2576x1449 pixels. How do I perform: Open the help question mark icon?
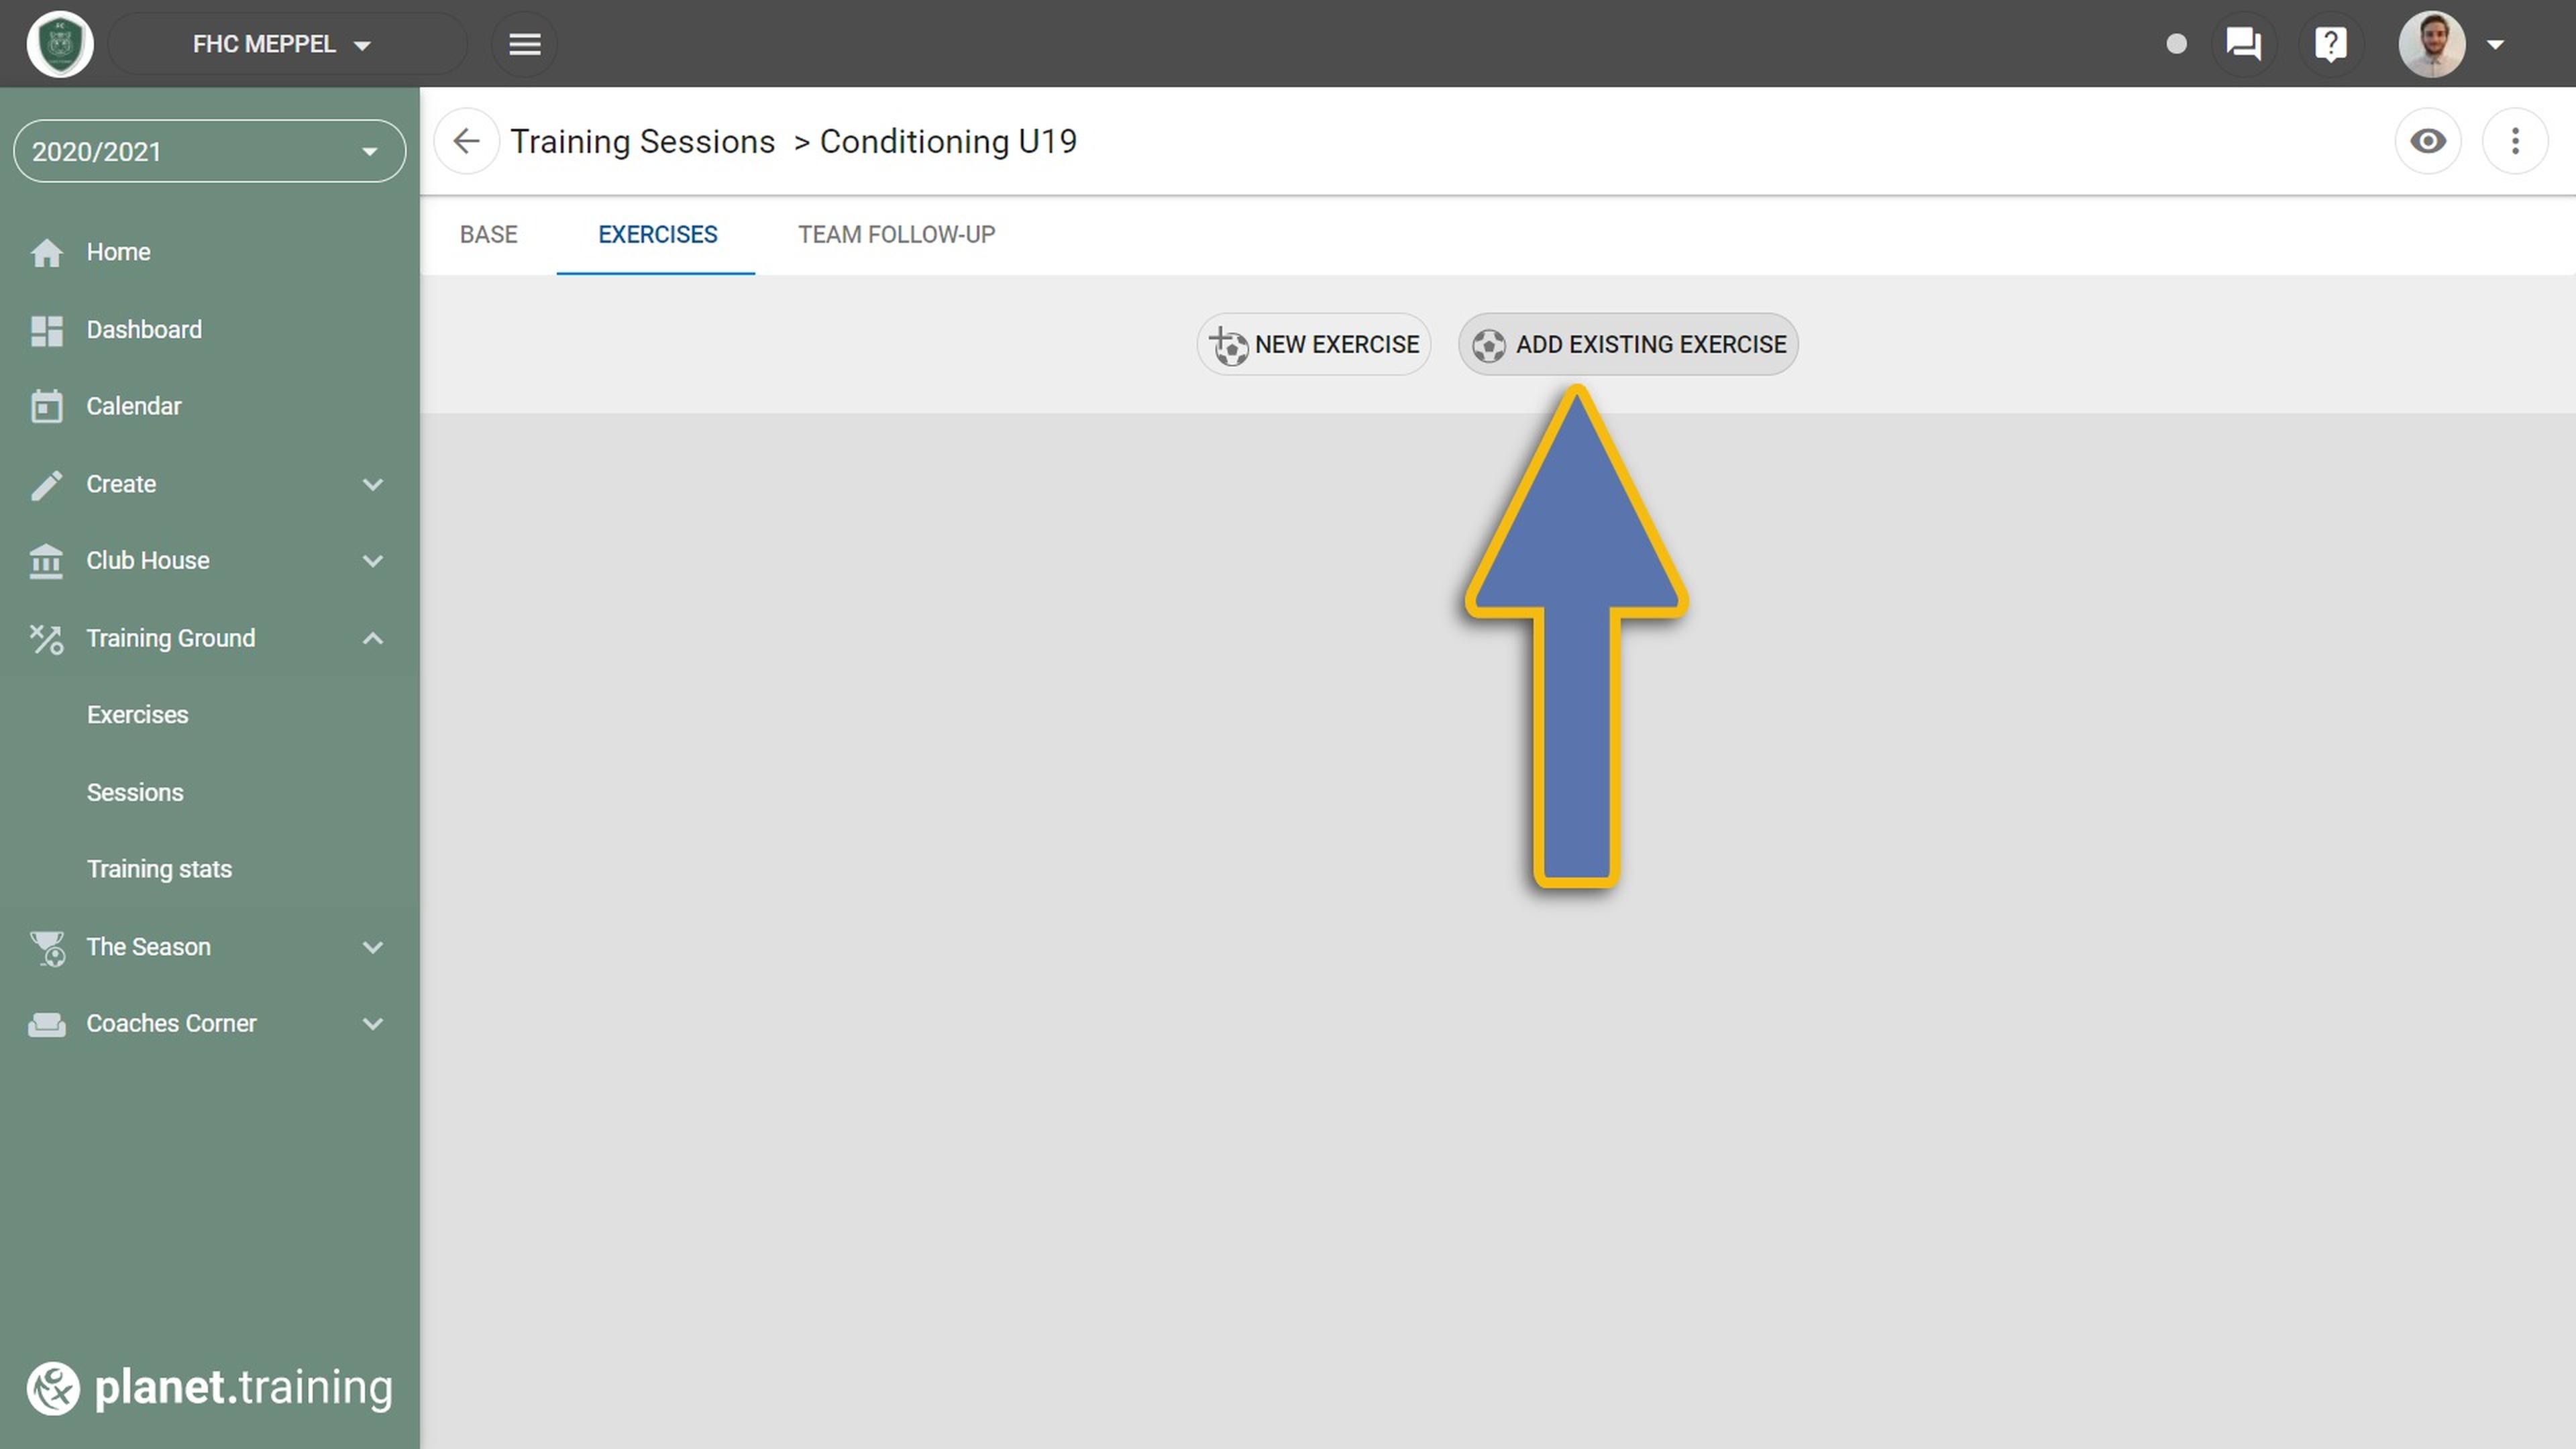click(2331, 44)
